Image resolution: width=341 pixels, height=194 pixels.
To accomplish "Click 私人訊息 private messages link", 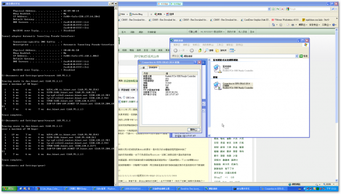I will 242,32.
